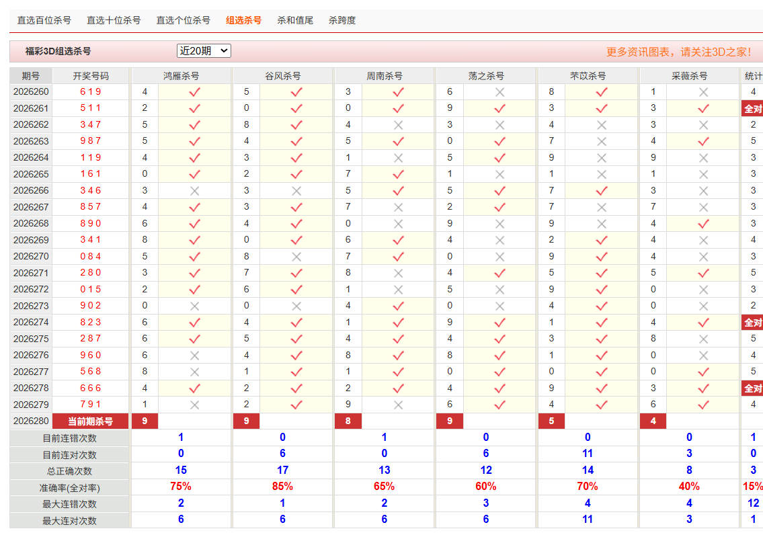Click the 采薇 checkmark in row 2026274
Screen dimensions: 763x535
pos(703,323)
